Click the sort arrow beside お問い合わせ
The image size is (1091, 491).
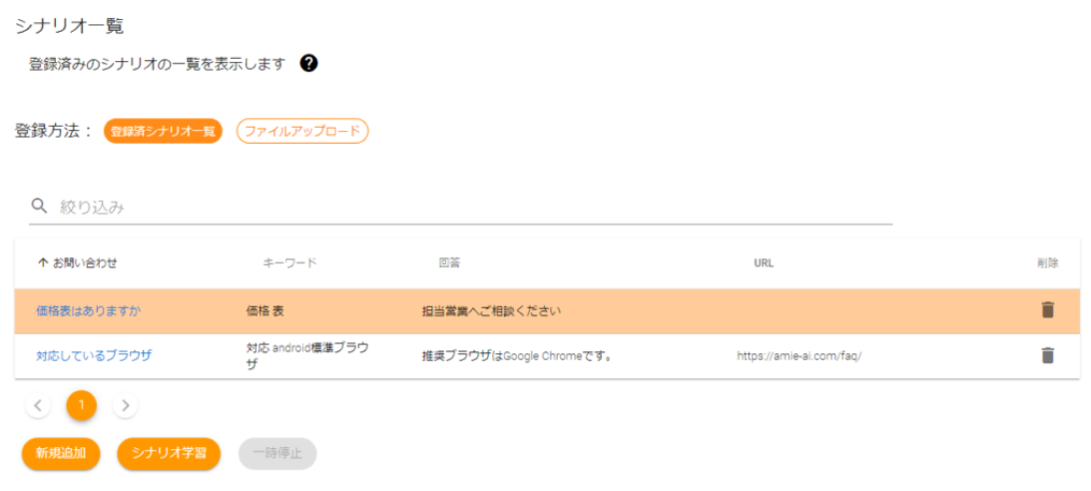(x=42, y=263)
